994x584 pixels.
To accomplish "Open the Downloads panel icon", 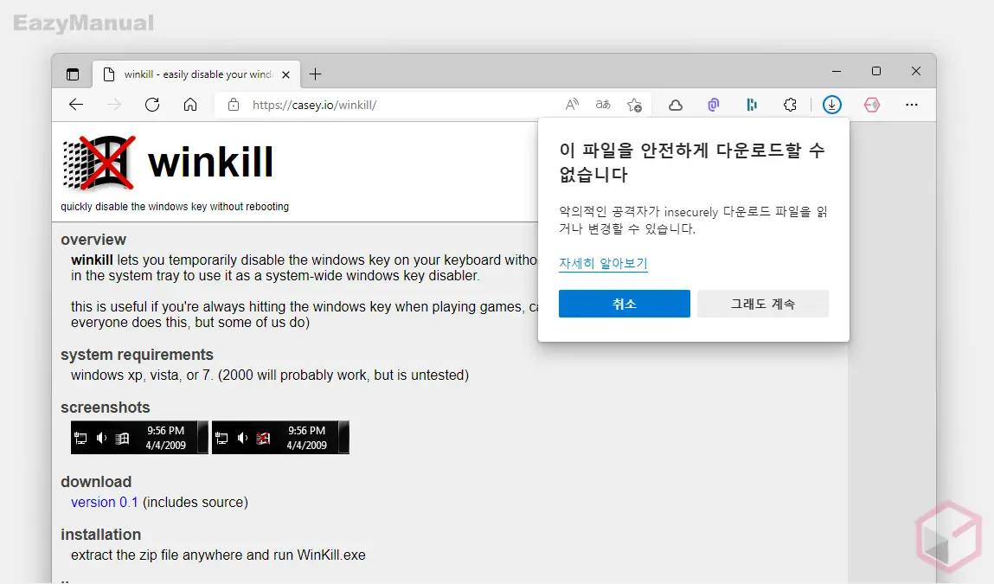I will pyautogui.click(x=831, y=104).
